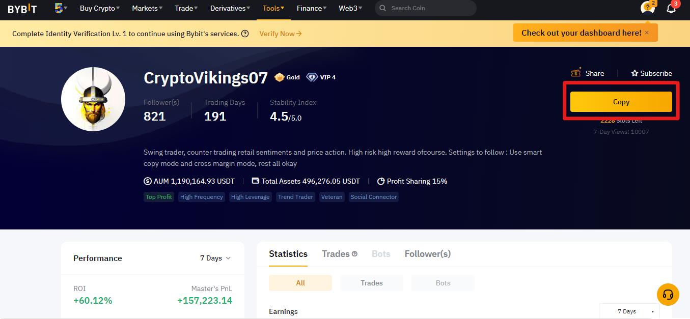Click the 191 trading days value

pos(215,117)
